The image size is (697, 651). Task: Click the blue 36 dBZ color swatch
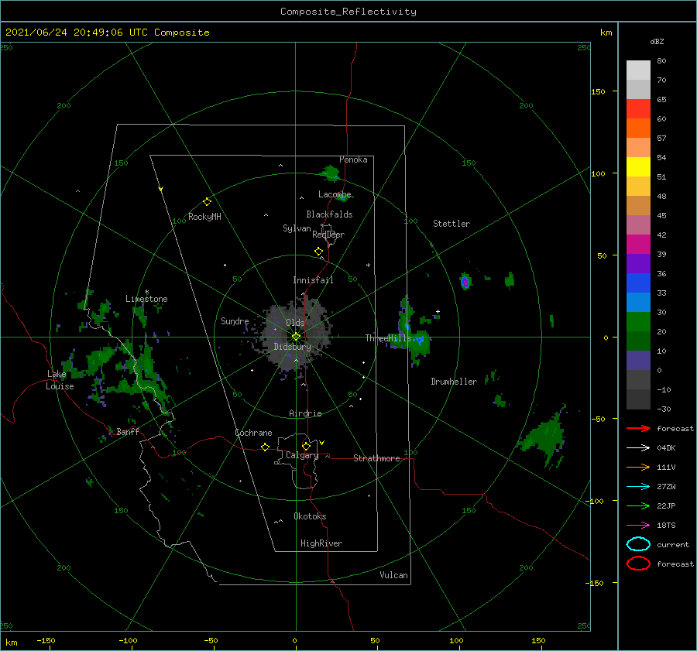tap(638, 283)
